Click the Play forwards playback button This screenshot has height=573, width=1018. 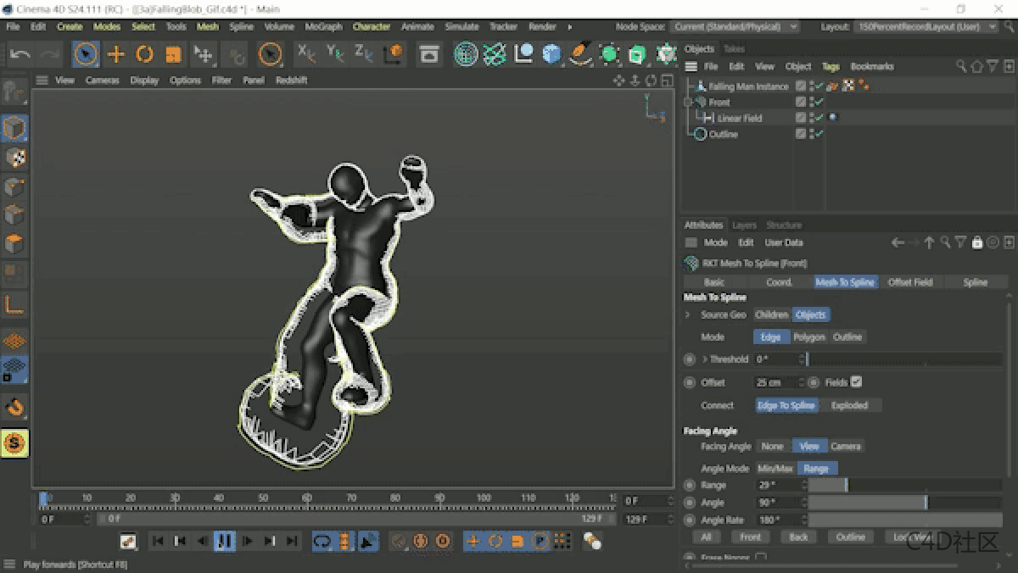[x=225, y=541]
